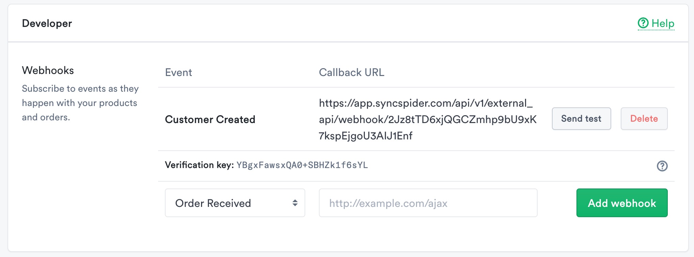Click the https://app.syncspider.com URL first line

point(426,103)
